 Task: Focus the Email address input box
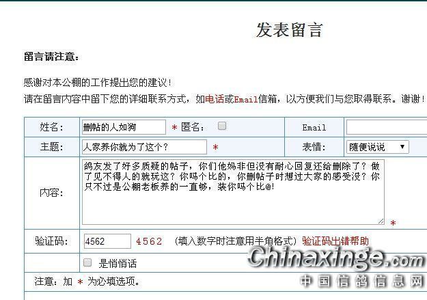[386, 127]
